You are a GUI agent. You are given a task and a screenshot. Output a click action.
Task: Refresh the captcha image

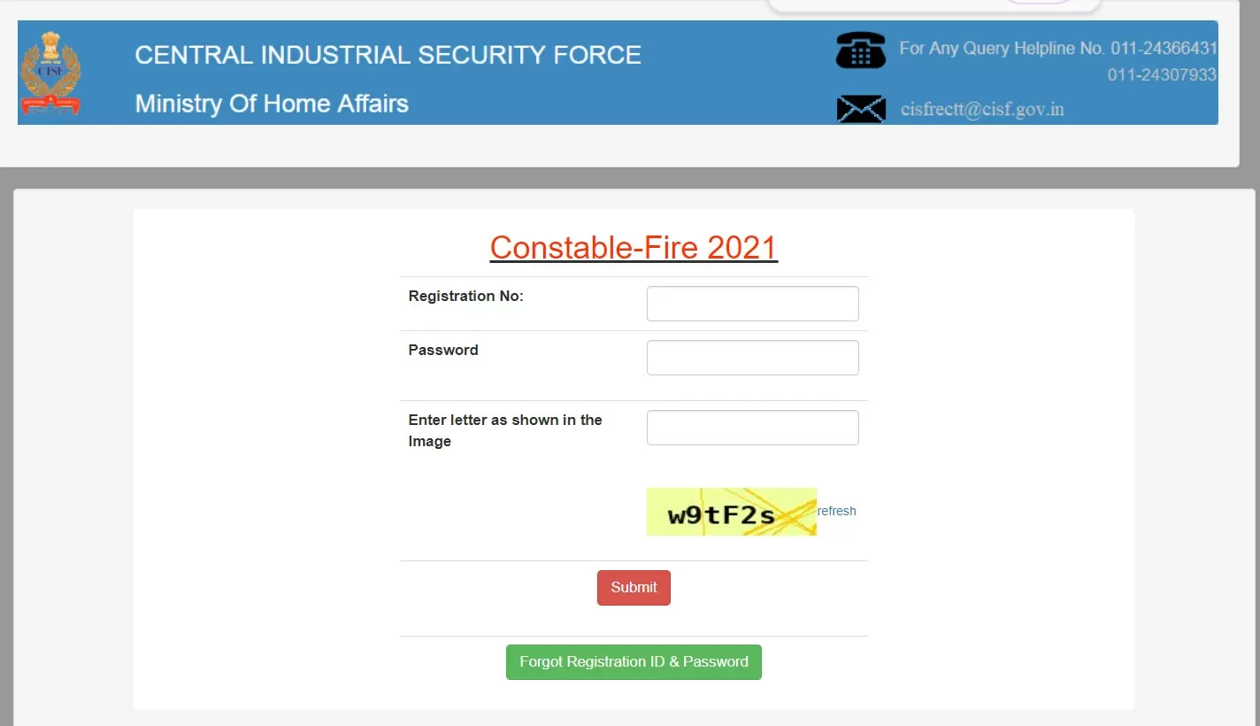836,511
